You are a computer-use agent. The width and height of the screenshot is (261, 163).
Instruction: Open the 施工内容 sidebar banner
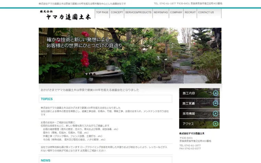tap(199, 93)
